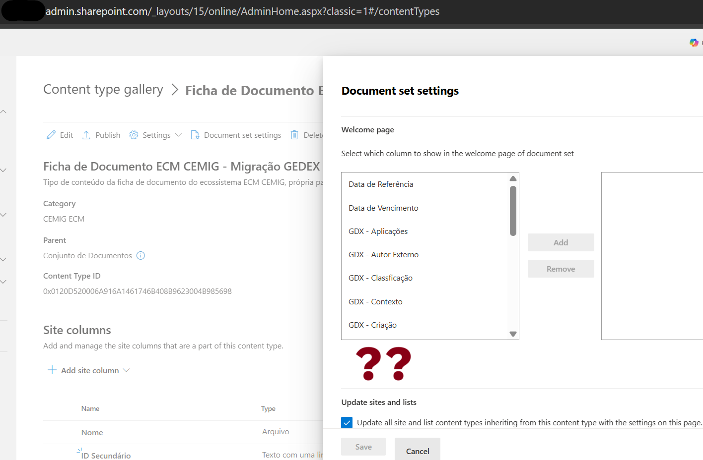Select Data de Referência in the column list
This screenshot has height=460, width=703.
(x=381, y=184)
